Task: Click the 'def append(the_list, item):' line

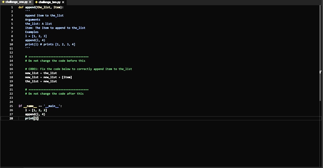Action: [x=41, y=7]
